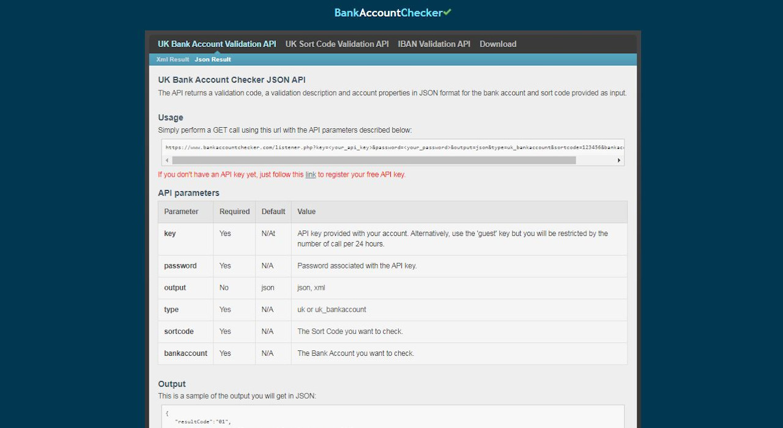Click the 'API key provided with your account' description

453,239
